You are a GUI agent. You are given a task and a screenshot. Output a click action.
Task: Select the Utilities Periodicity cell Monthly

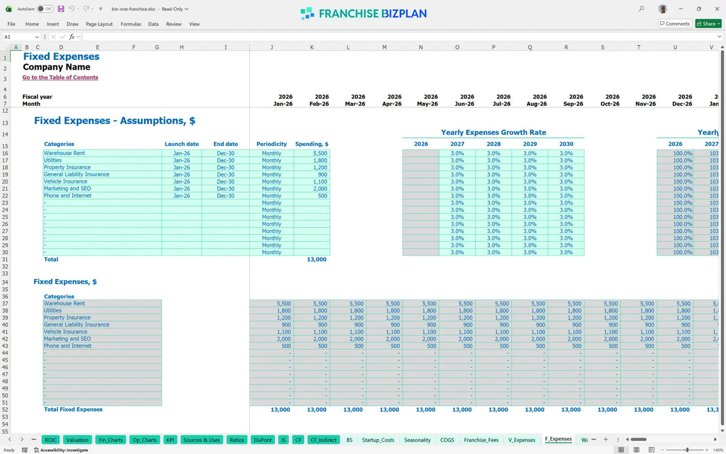click(272, 160)
